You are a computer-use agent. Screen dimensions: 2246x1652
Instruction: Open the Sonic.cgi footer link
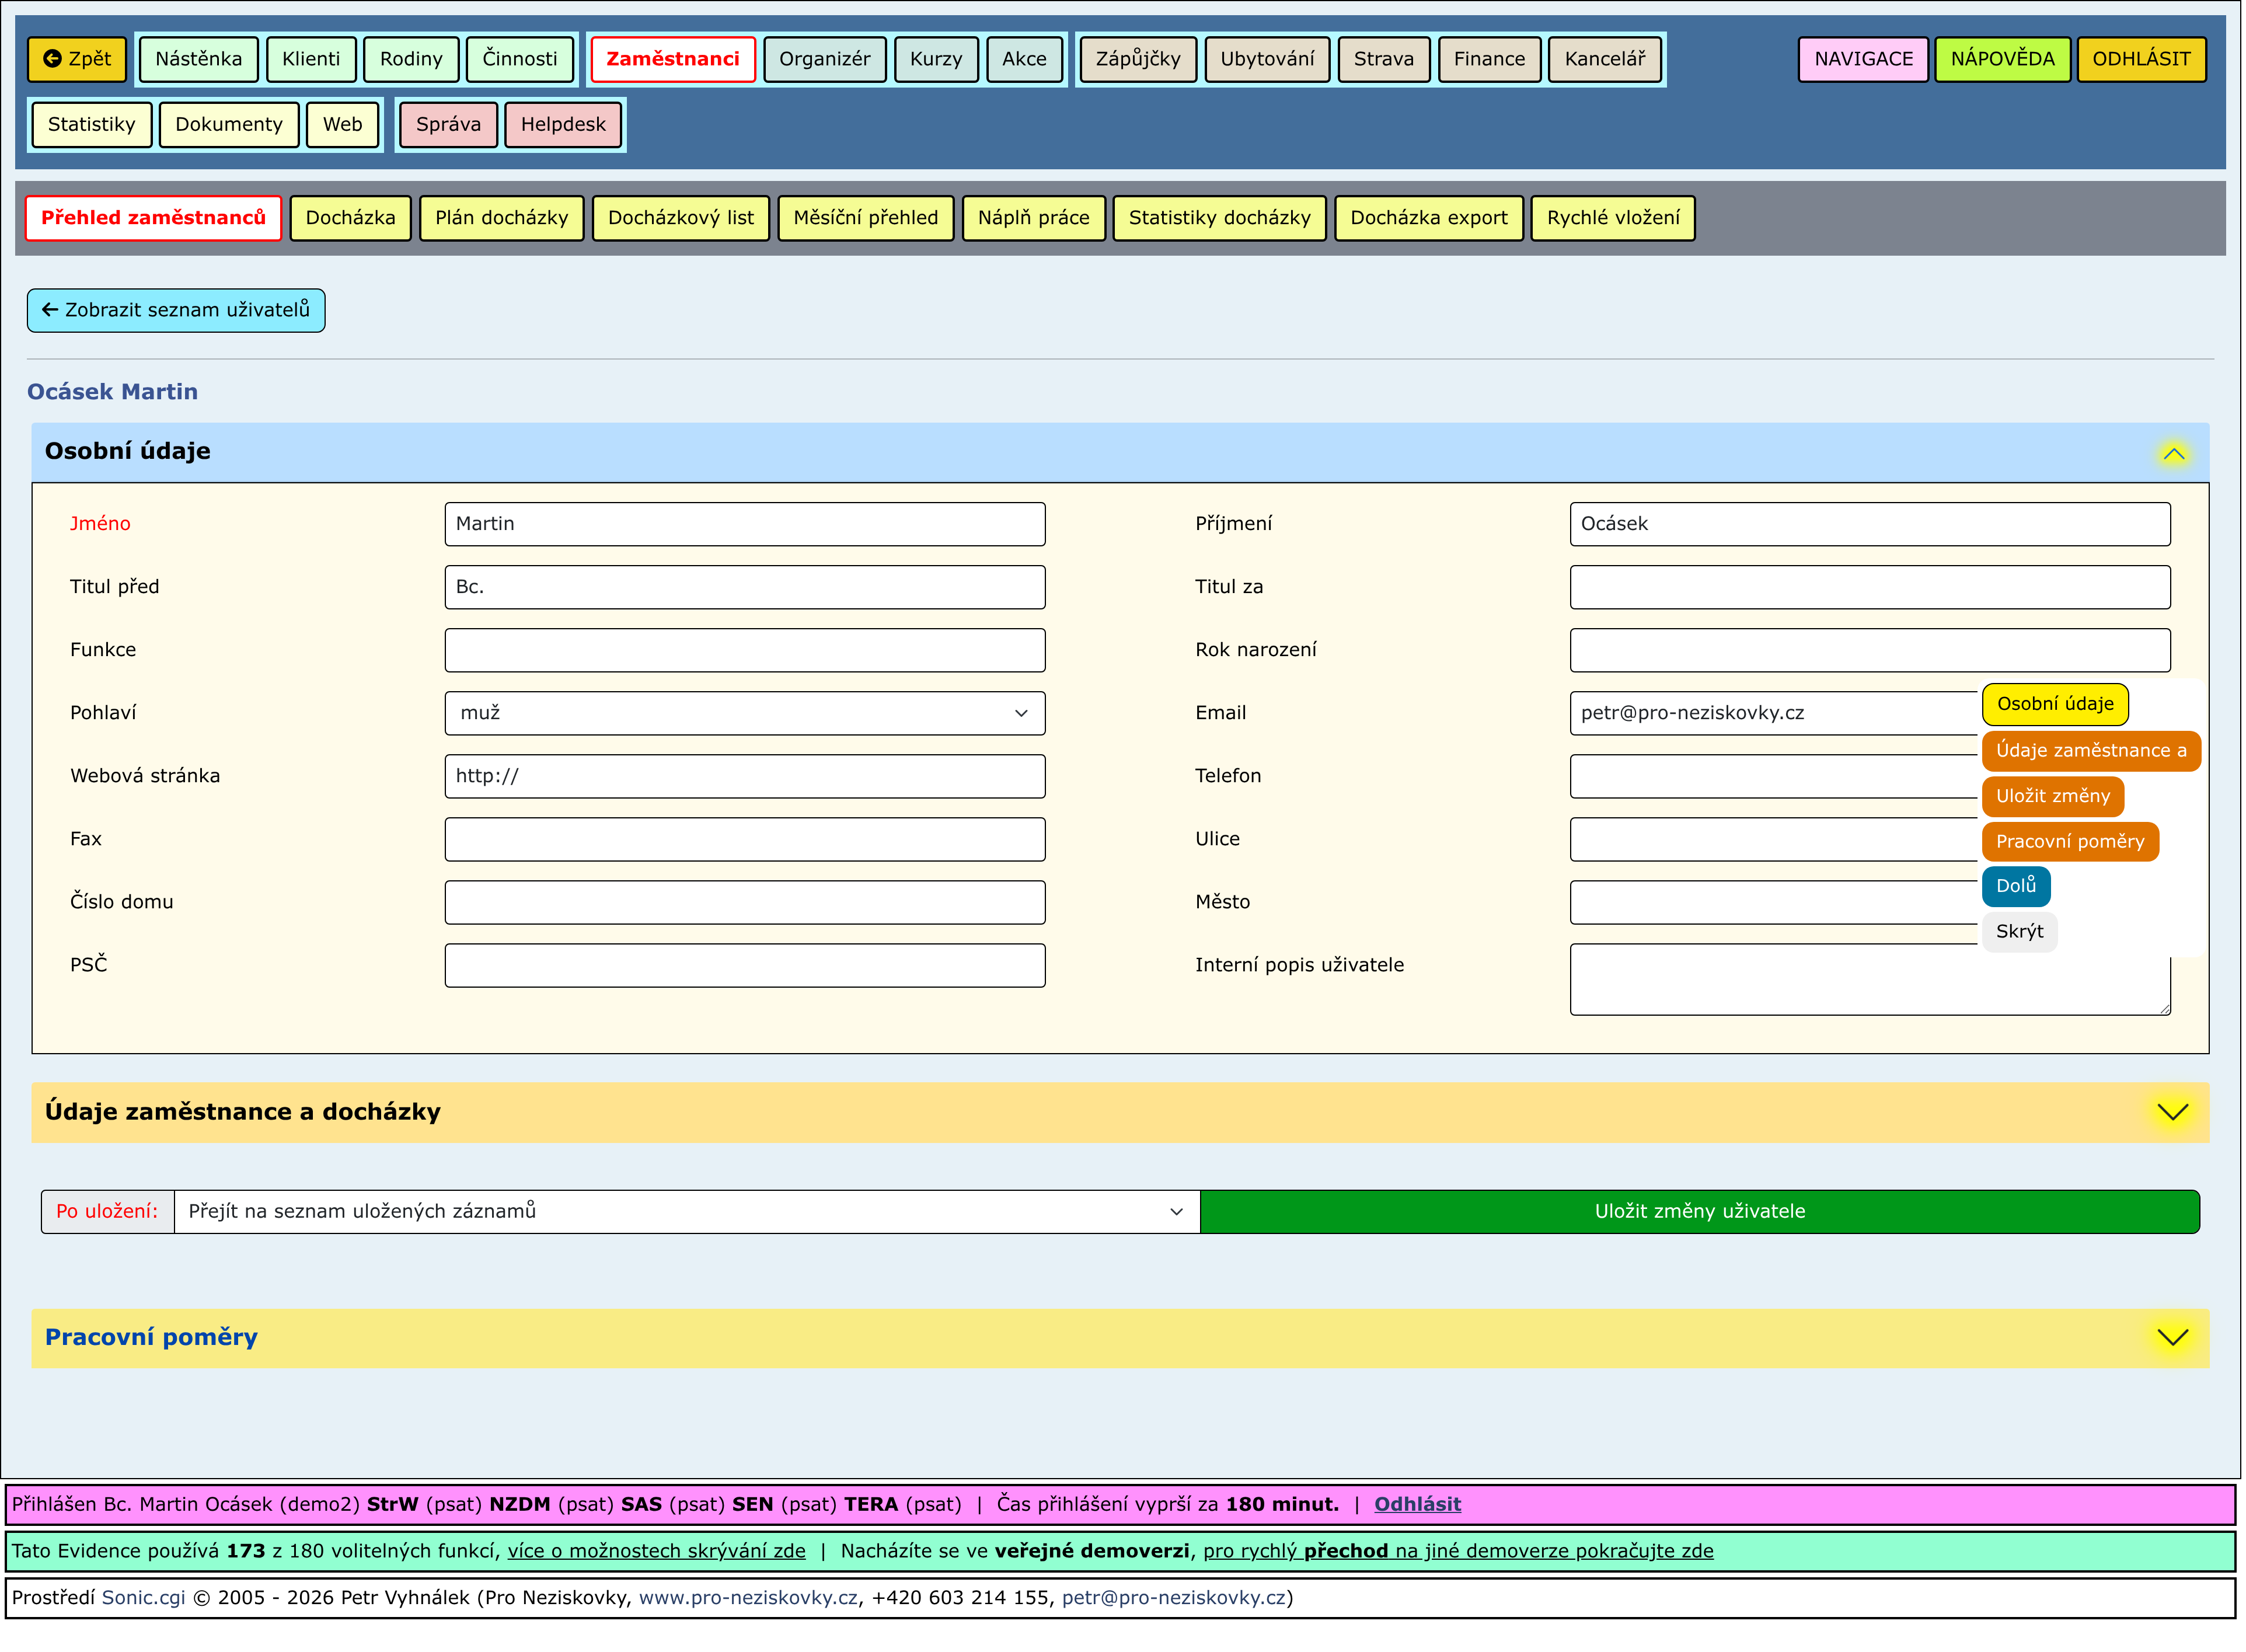click(143, 1598)
